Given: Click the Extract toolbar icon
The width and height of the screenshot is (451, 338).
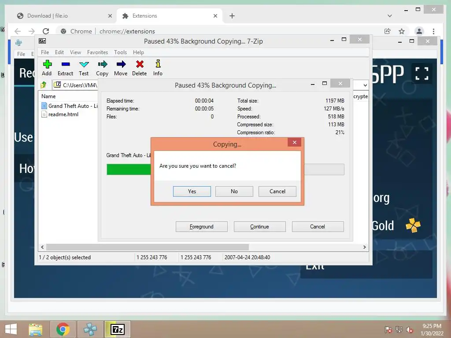Looking at the screenshot, I should (66, 64).
